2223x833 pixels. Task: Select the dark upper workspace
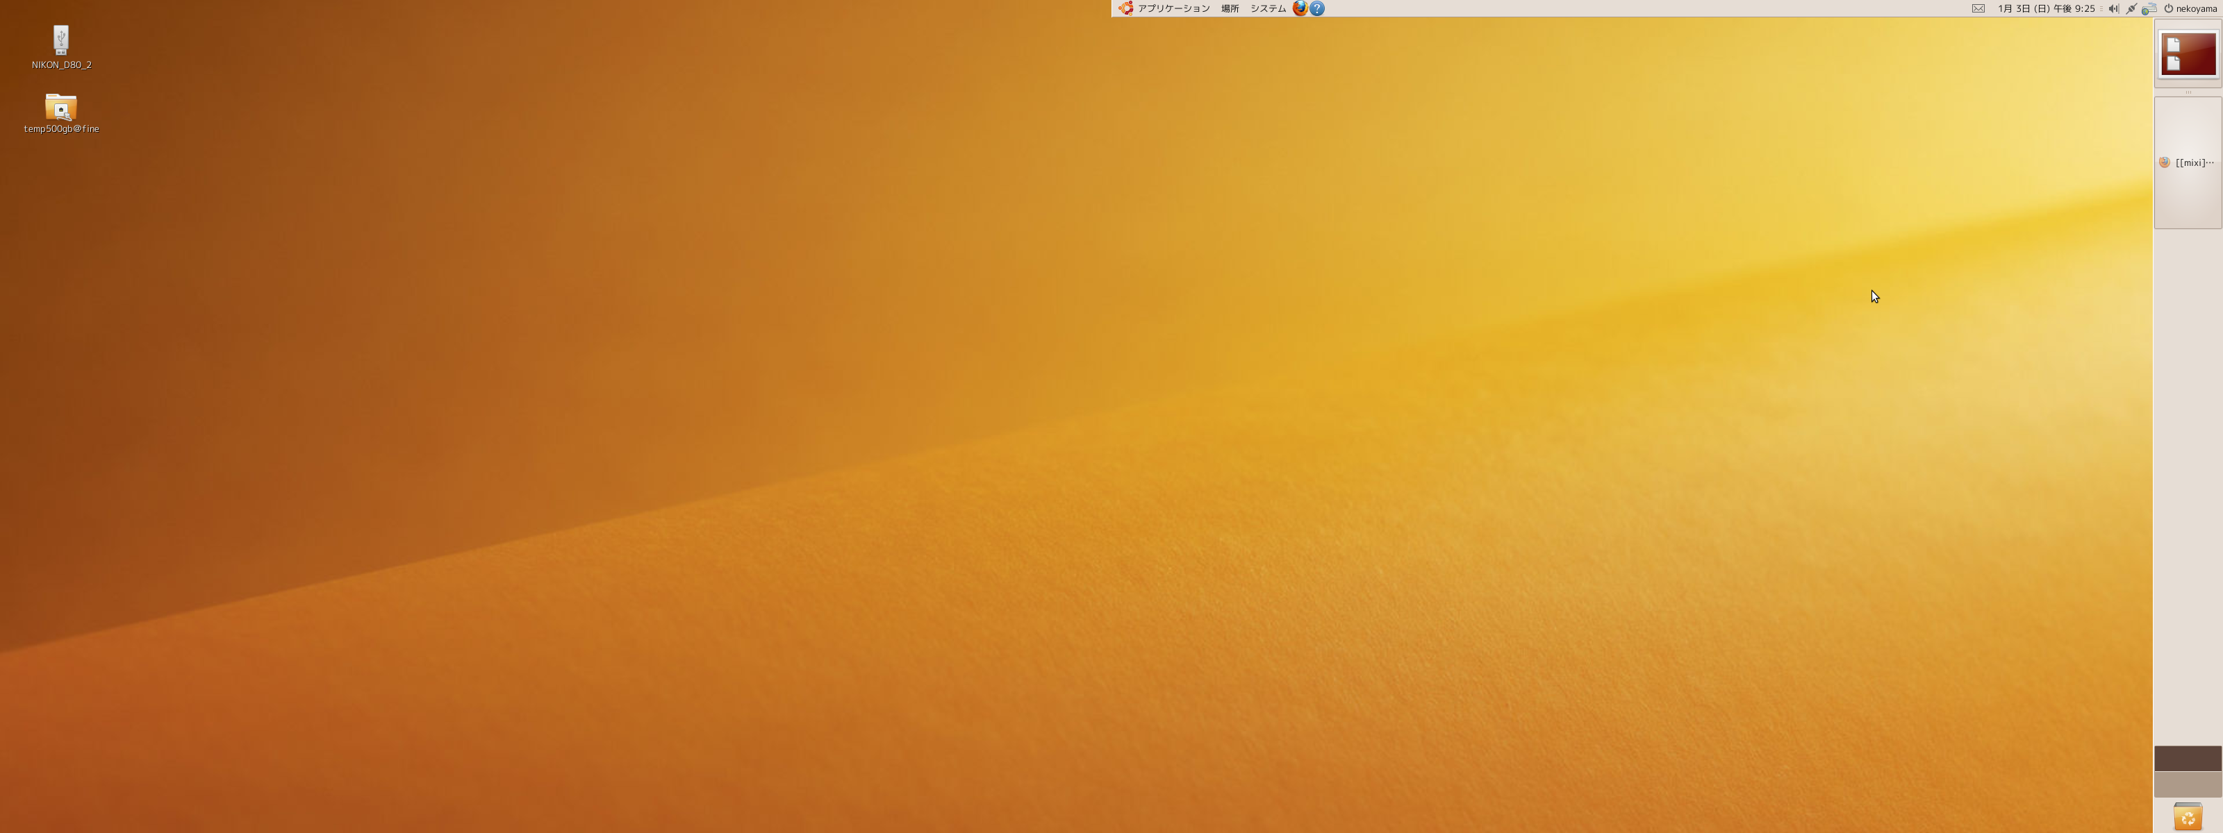tap(2188, 758)
